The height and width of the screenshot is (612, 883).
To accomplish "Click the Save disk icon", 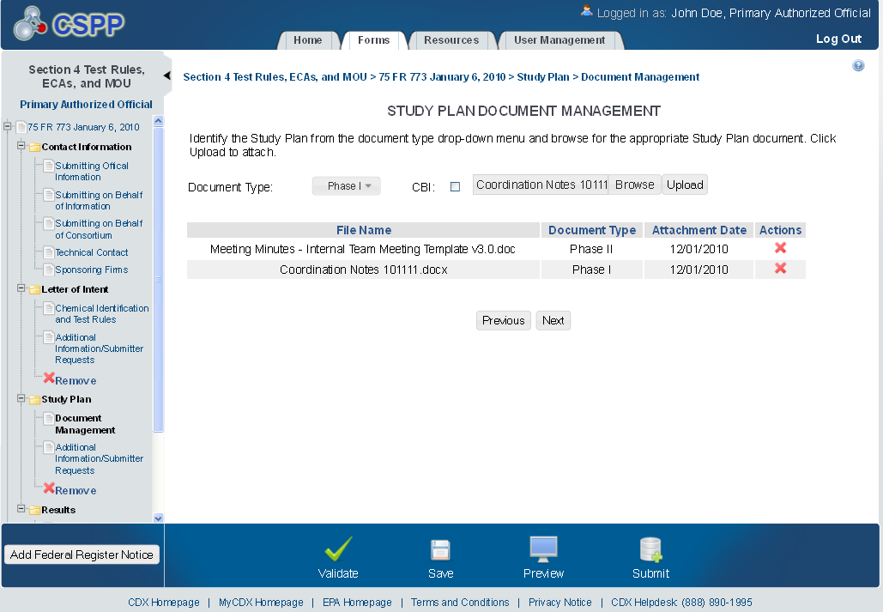I will [x=440, y=550].
